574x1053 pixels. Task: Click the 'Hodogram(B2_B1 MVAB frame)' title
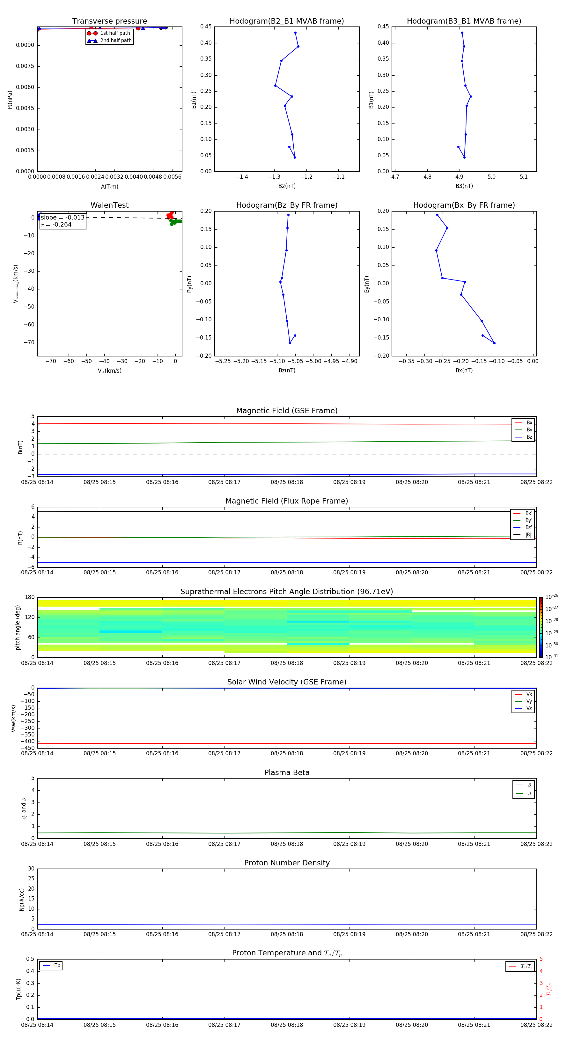[x=287, y=21]
